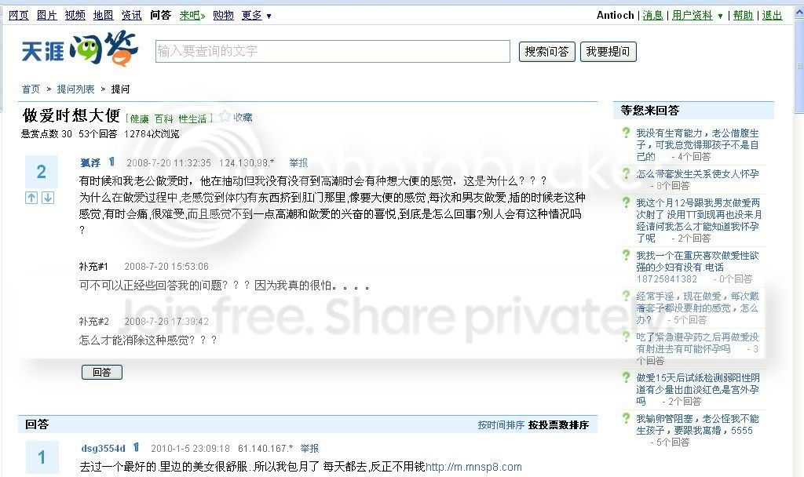
Task: Click the green question mark beside 我输卵管阻塞
Action: click(626, 419)
